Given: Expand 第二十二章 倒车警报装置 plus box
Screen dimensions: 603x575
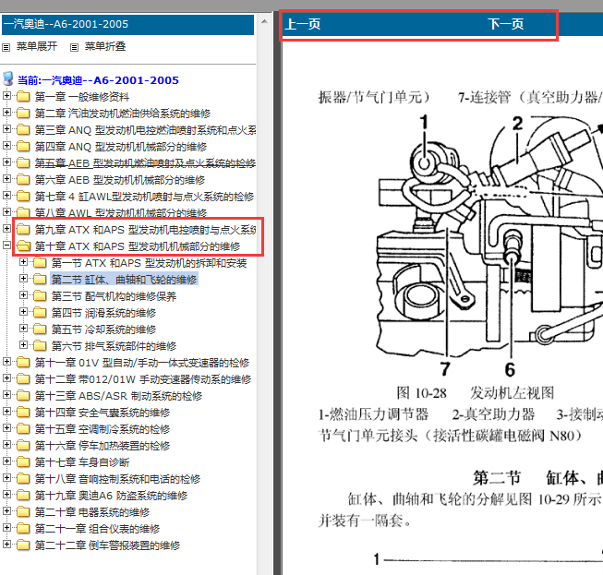Looking at the screenshot, I should [x=6, y=545].
